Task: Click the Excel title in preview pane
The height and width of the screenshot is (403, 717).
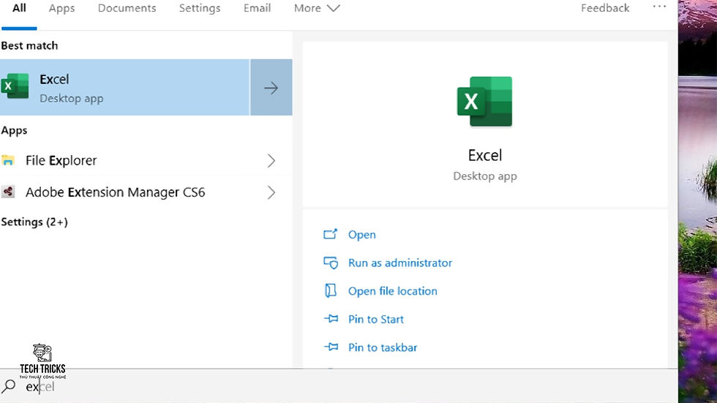Action: (484, 155)
